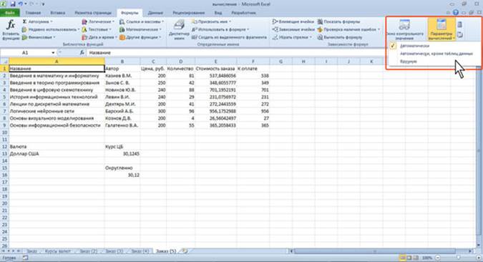Click the Insert Function fx ribbon icon

11,30
